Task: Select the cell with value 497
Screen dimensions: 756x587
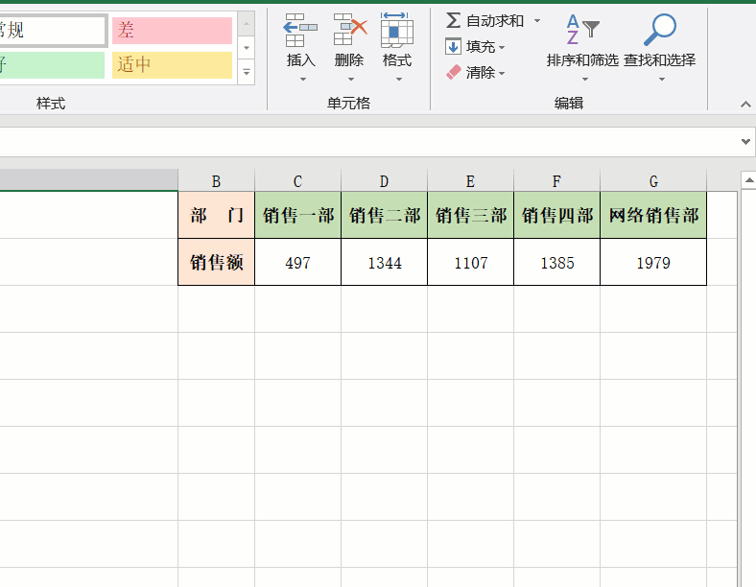Action: coord(298,262)
